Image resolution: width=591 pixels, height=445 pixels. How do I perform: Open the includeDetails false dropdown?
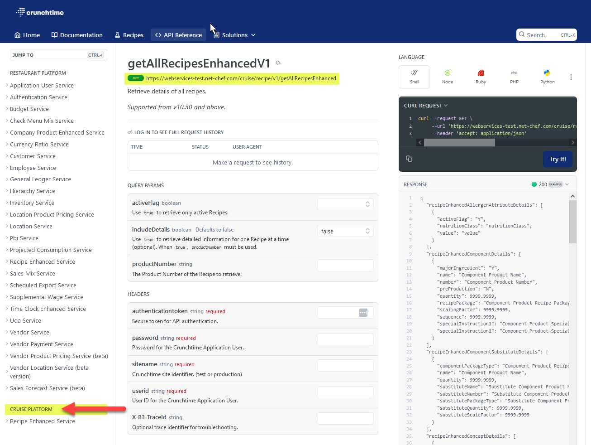pos(345,231)
